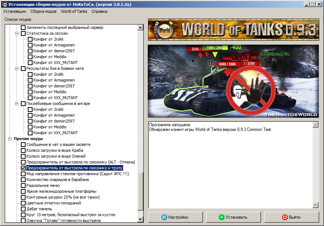Image resolution: width=324 pixels, height=226 pixels.
Task: Check Запомнить последний выбранный сервер
Action: 23,27
